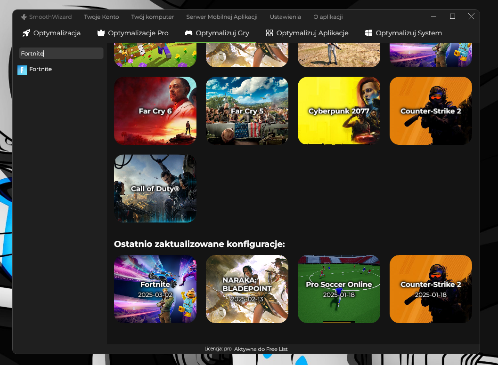Open the O aplikacji menu

coord(328,17)
